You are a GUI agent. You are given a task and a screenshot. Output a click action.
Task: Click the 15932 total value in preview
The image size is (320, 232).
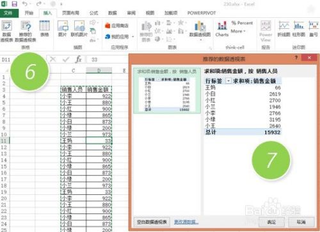(273, 132)
